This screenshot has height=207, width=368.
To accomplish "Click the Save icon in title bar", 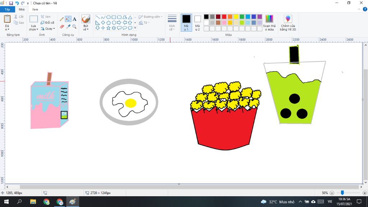I will pyautogui.click(x=11, y=3).
